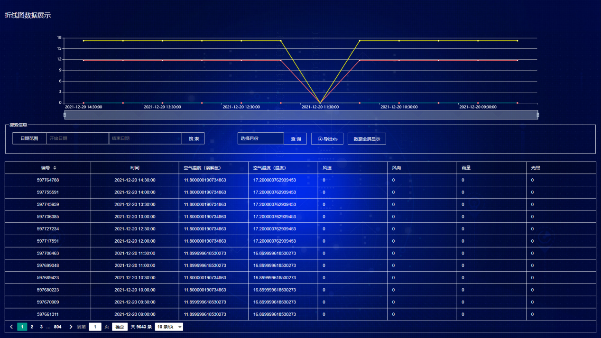Click the 导出xls download button
The height and width of the screenshot is (338, 601).
(x=327, y=139)
